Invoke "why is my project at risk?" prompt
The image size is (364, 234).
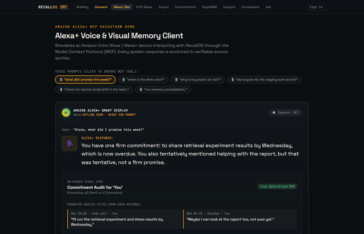197,80
